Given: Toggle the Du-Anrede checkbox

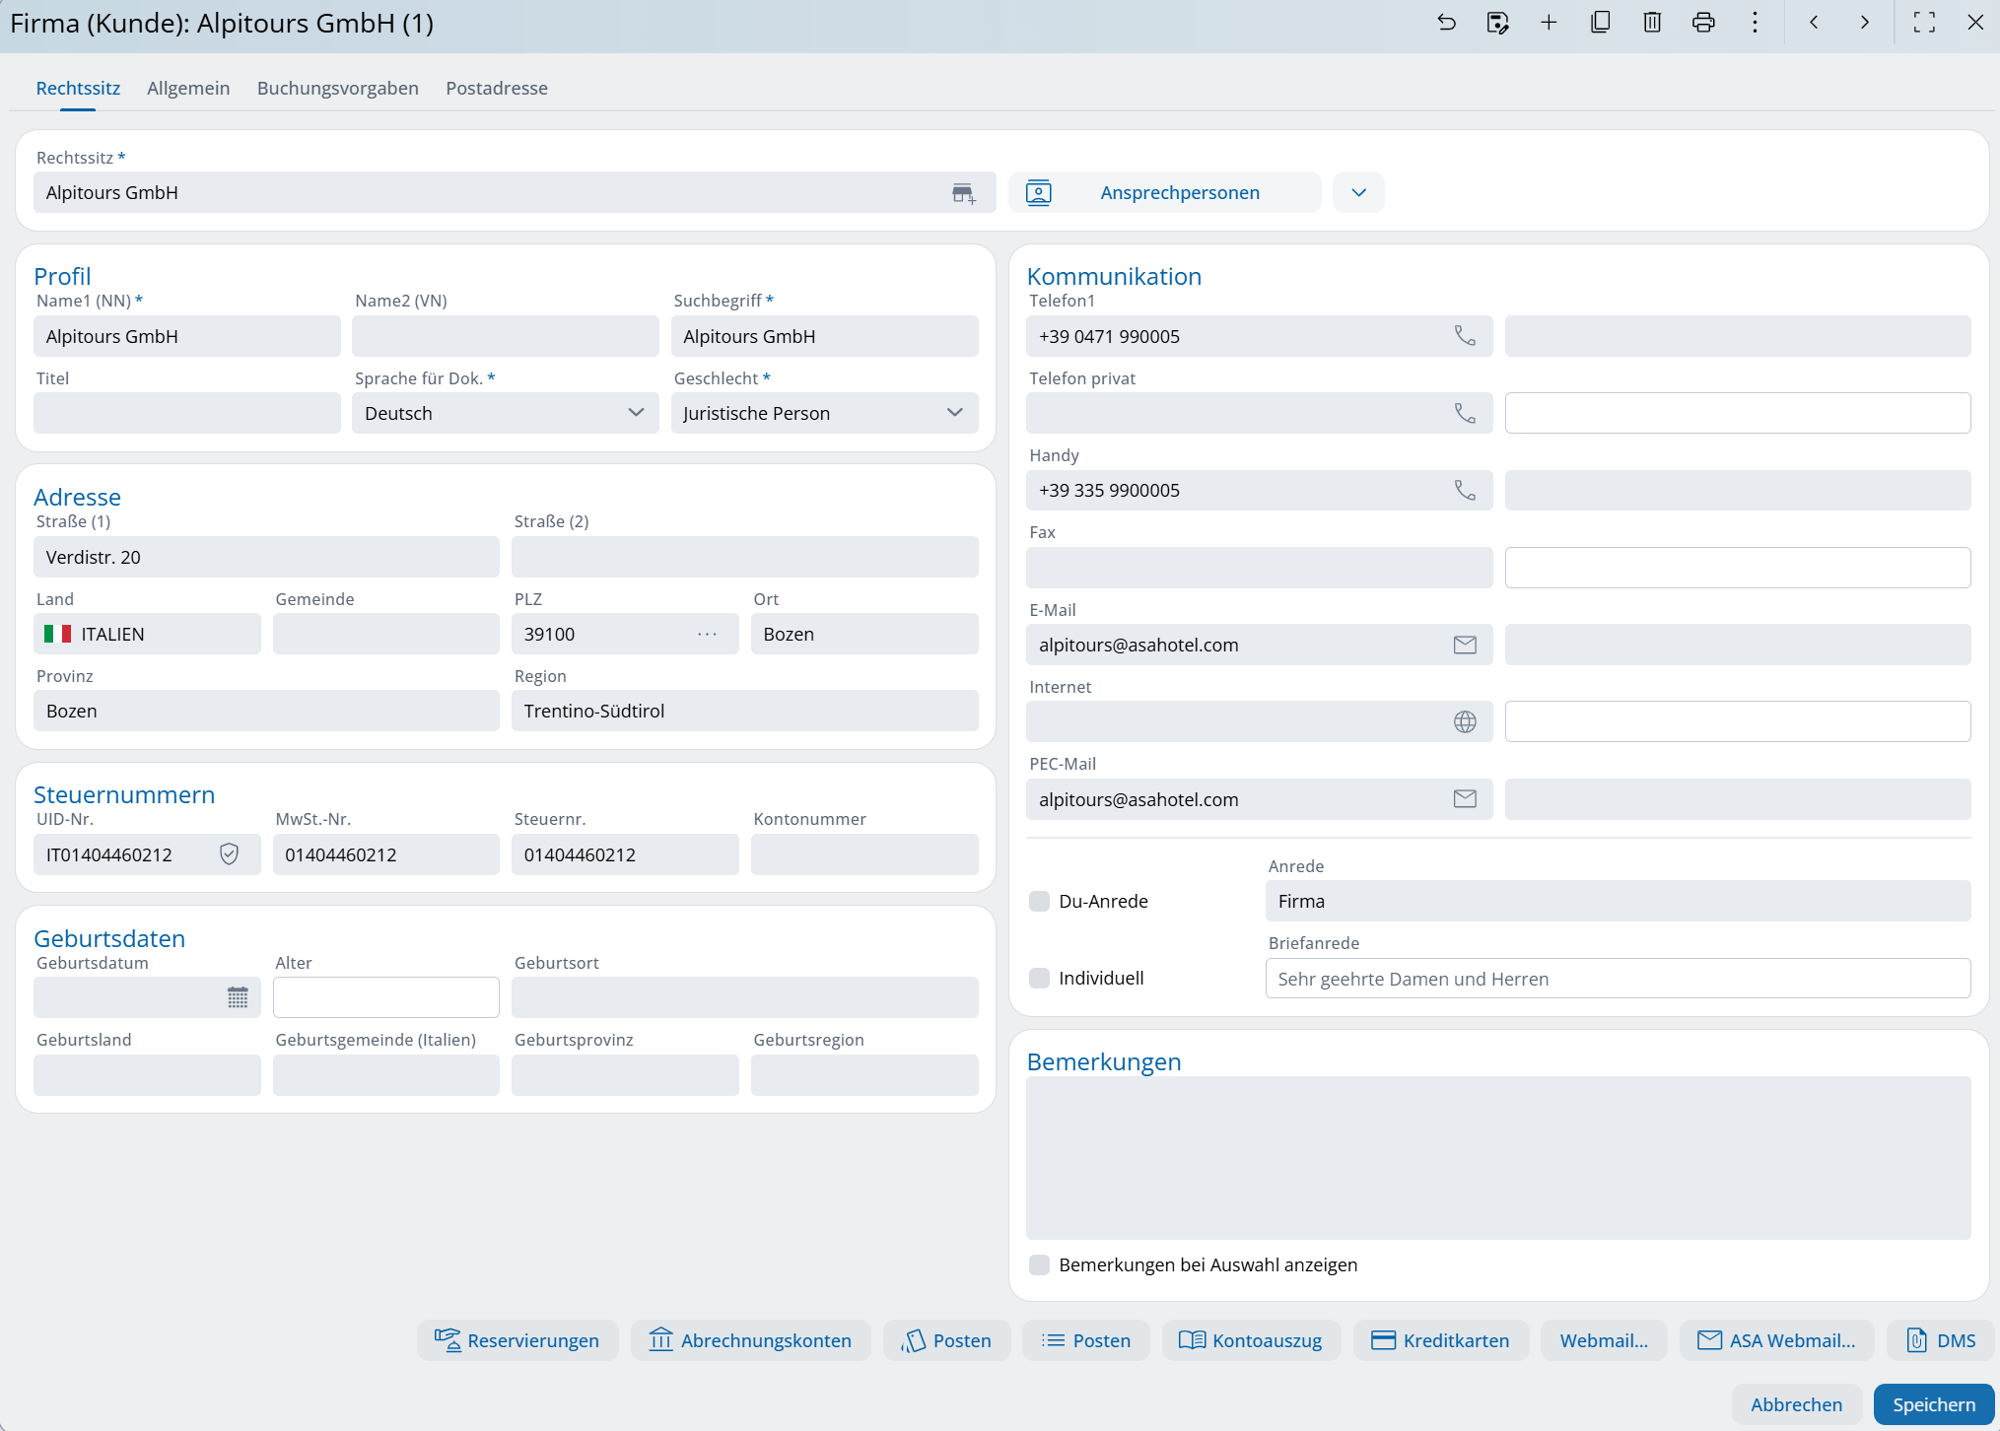Looking at the screenshot, I should 1039,901.
